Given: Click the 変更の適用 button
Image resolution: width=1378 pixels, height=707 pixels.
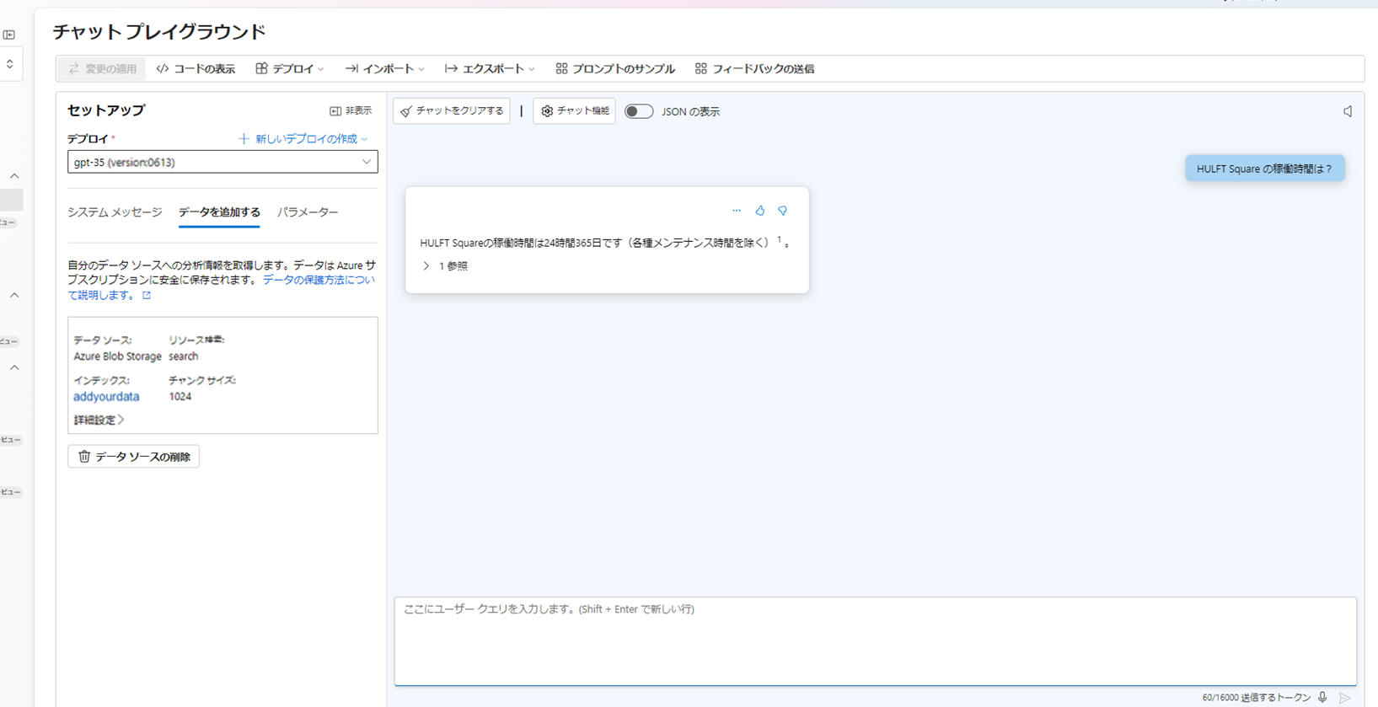Looking at the screenshot, I should click(102, 69).
